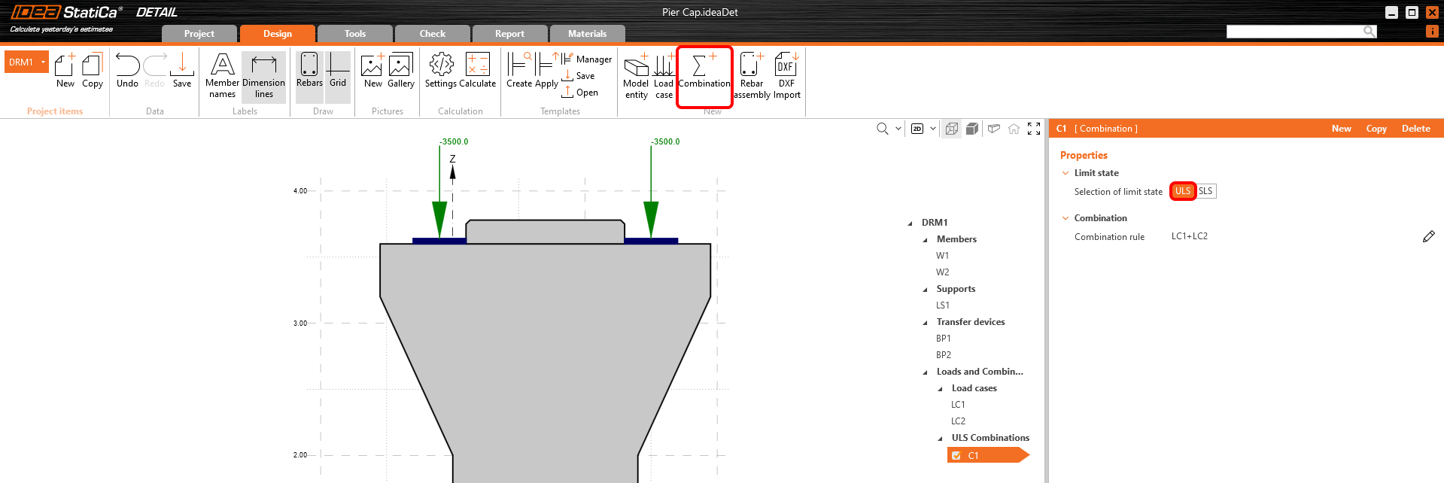The width and height of the screenshot is (1444, 483).
Task: Select the SLS limit state option
Action: point(1205,191)
